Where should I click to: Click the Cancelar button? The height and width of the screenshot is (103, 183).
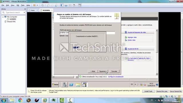click(x=114, y=71)
